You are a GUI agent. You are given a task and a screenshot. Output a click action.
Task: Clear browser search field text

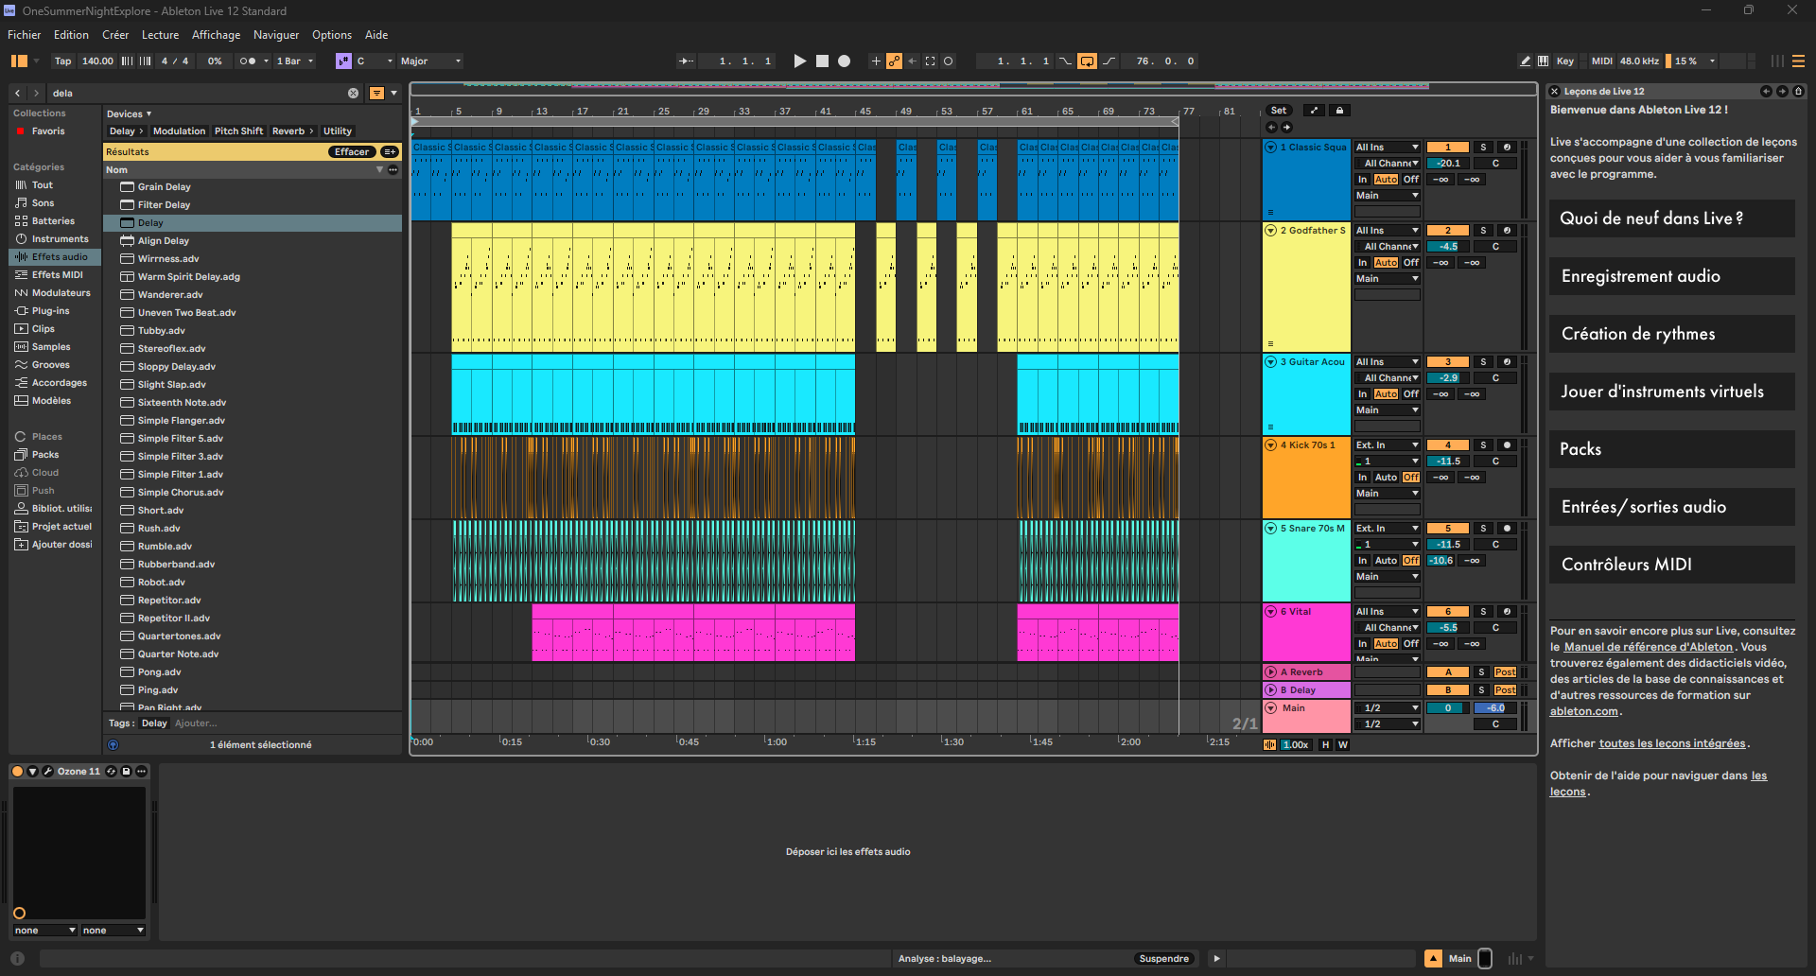353,93
